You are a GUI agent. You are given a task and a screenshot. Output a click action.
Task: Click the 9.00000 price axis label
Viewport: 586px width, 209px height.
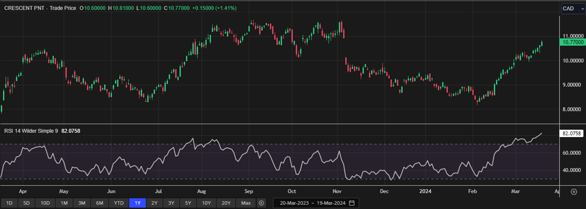(572, 85)
